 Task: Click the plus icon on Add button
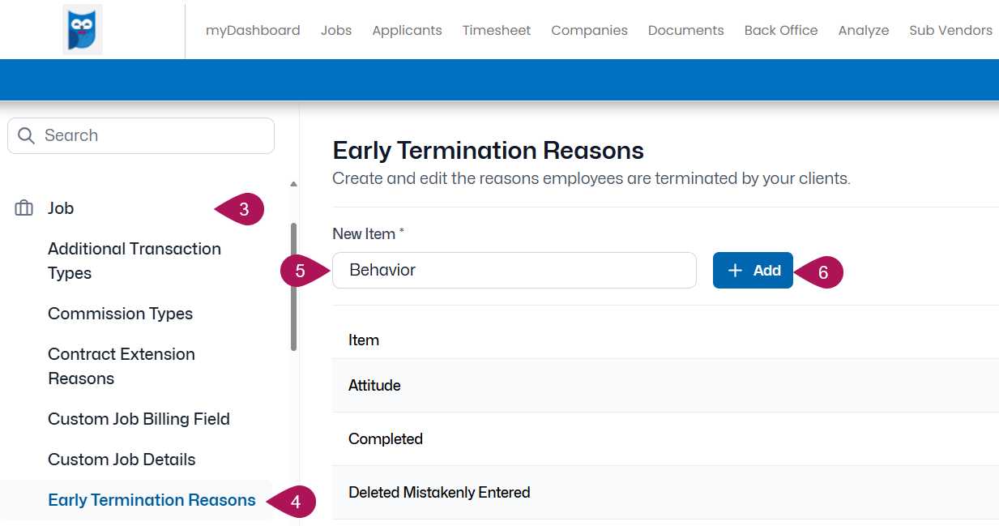click(x=736, y=271)
